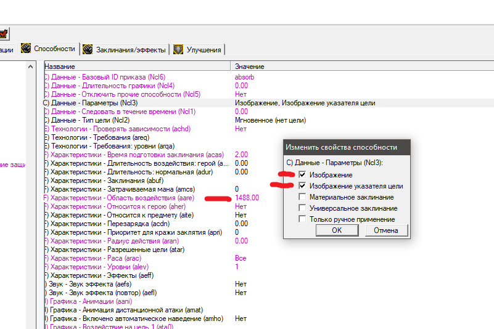
Task: Click the Значение column header
Action: point(362,67)
